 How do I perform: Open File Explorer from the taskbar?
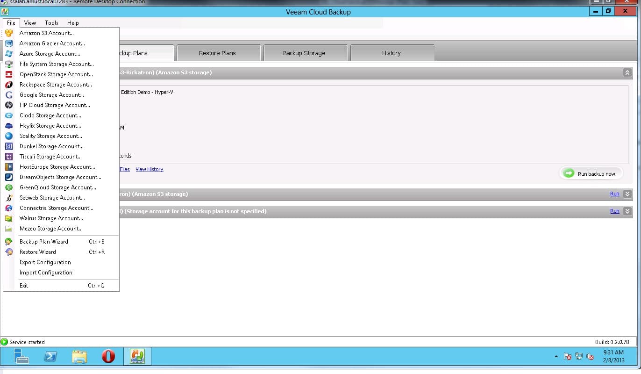(79, 356)
